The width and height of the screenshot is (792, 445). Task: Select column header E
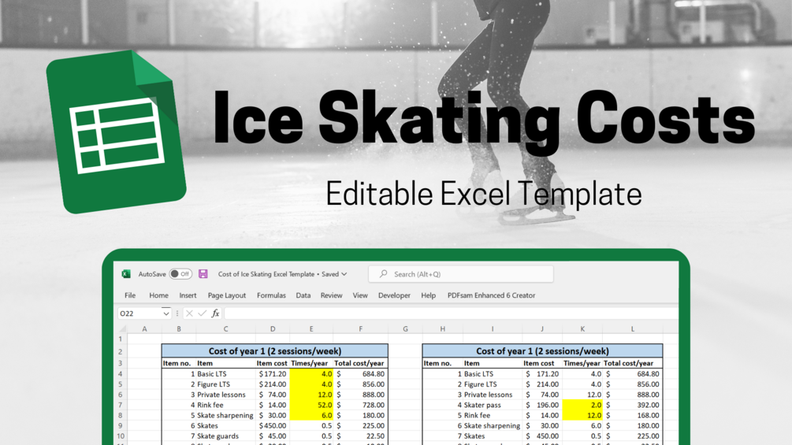click(x=311, y=329)
